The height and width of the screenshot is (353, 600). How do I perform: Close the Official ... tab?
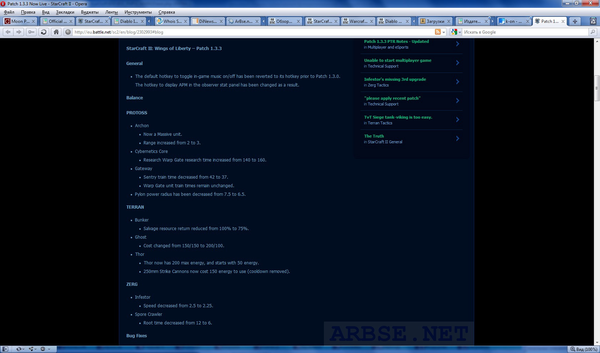point(70,21)
